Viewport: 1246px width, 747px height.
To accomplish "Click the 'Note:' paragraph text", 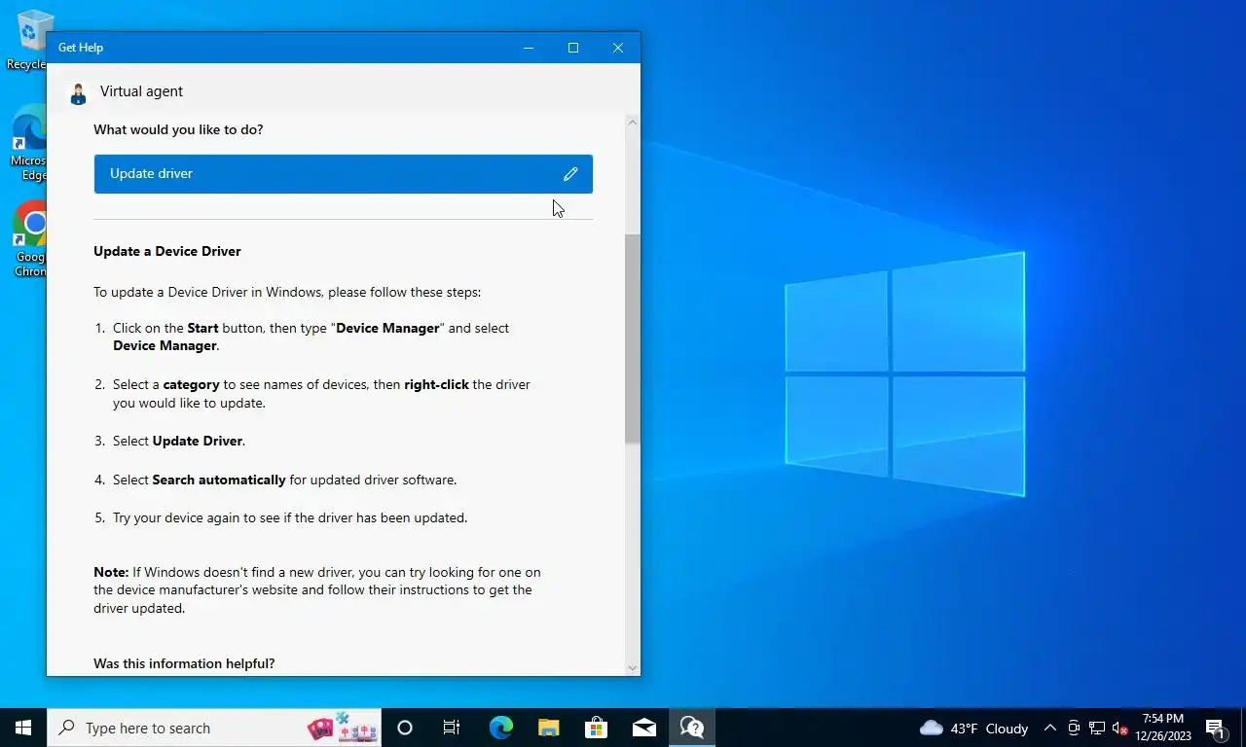I will pos(317,590).
